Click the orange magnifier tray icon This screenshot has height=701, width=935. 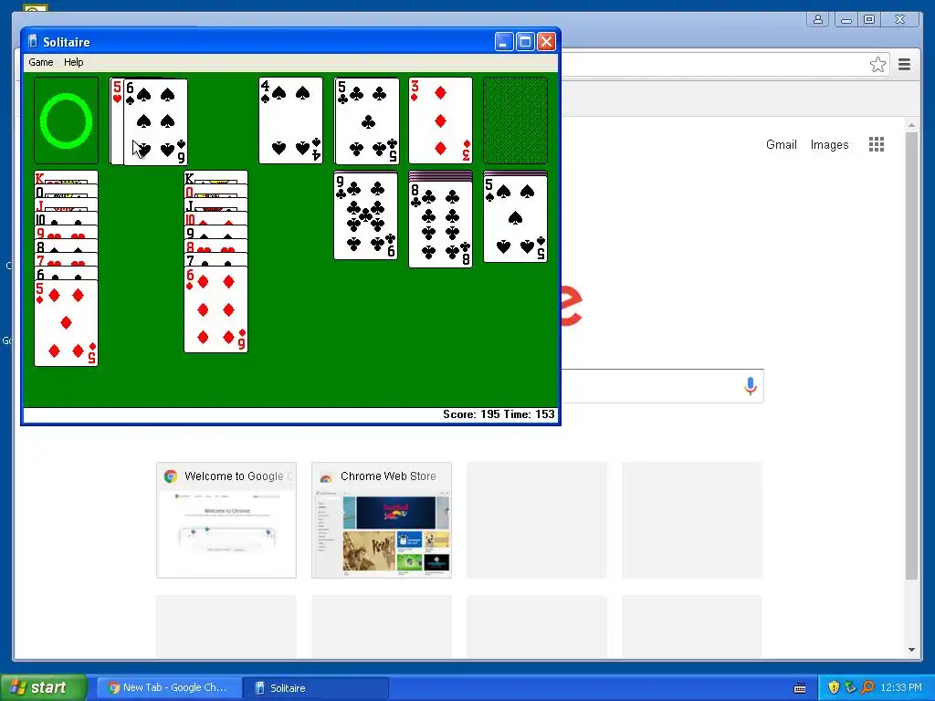(867, 688)
